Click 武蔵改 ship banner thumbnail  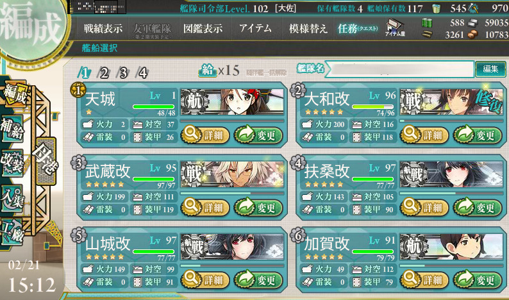coord(232,174)
